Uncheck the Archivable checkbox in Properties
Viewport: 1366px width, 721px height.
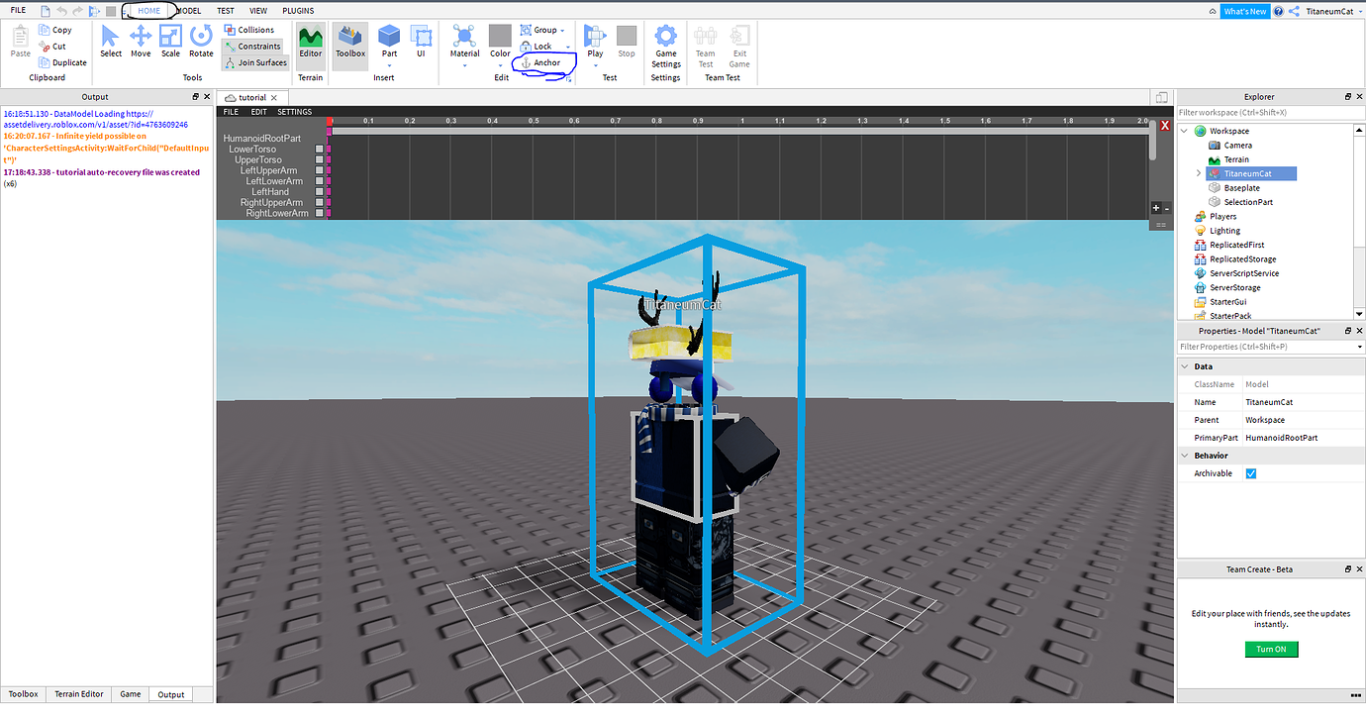click(1251, 472)
